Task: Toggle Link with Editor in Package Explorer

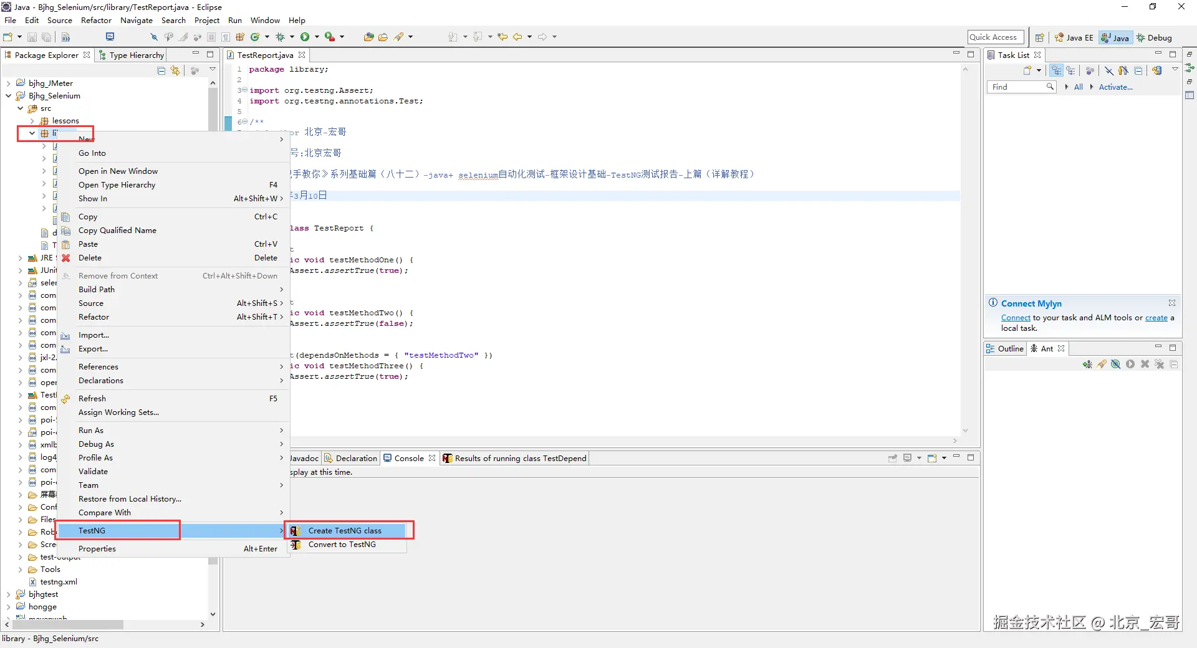Action: point(175,71)
